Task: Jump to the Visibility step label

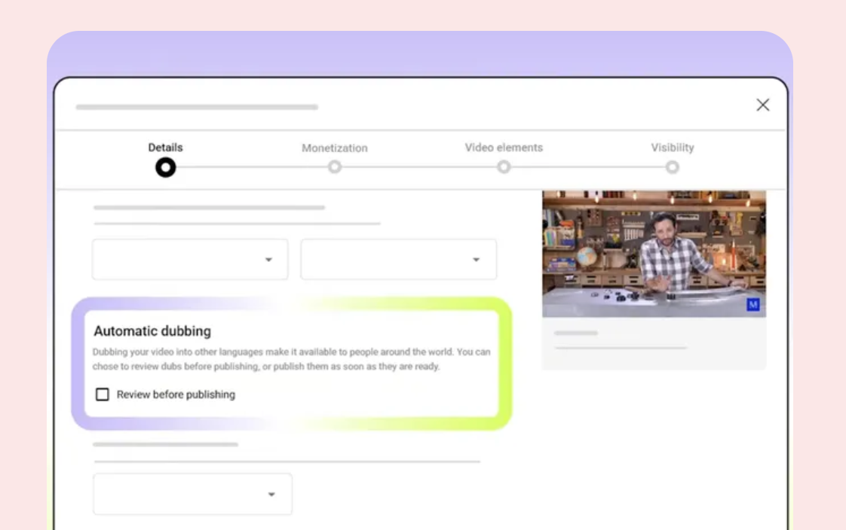Action: click(673, 148)
